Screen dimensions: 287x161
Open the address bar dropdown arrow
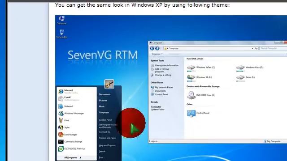[x=252, y=48]
